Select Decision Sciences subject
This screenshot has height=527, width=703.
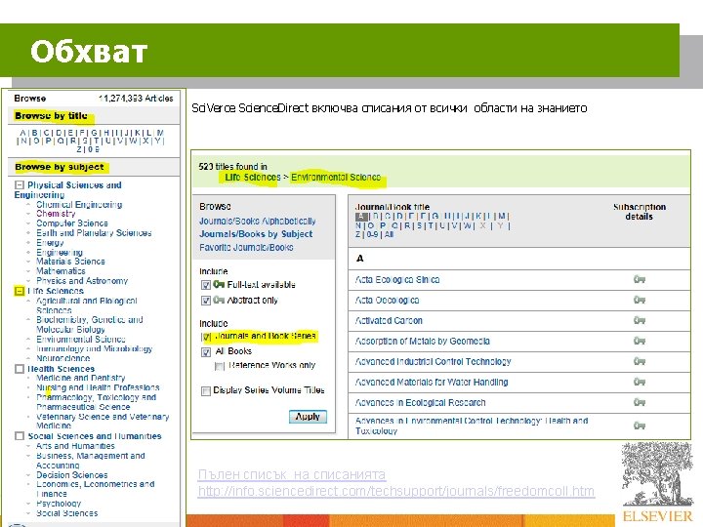[x=71, y=475]
